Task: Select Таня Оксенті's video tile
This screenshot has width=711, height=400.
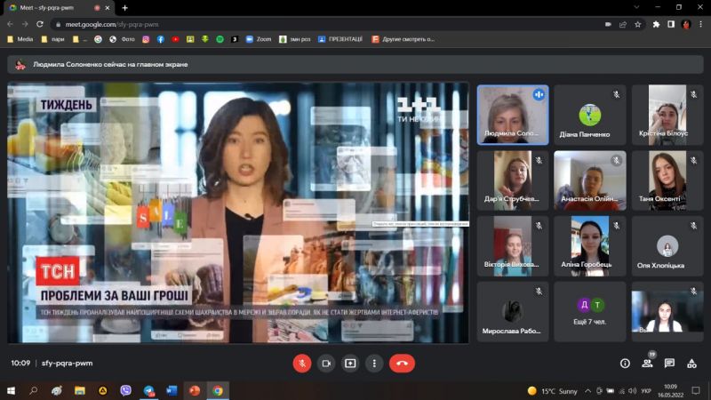Action: 667,180
